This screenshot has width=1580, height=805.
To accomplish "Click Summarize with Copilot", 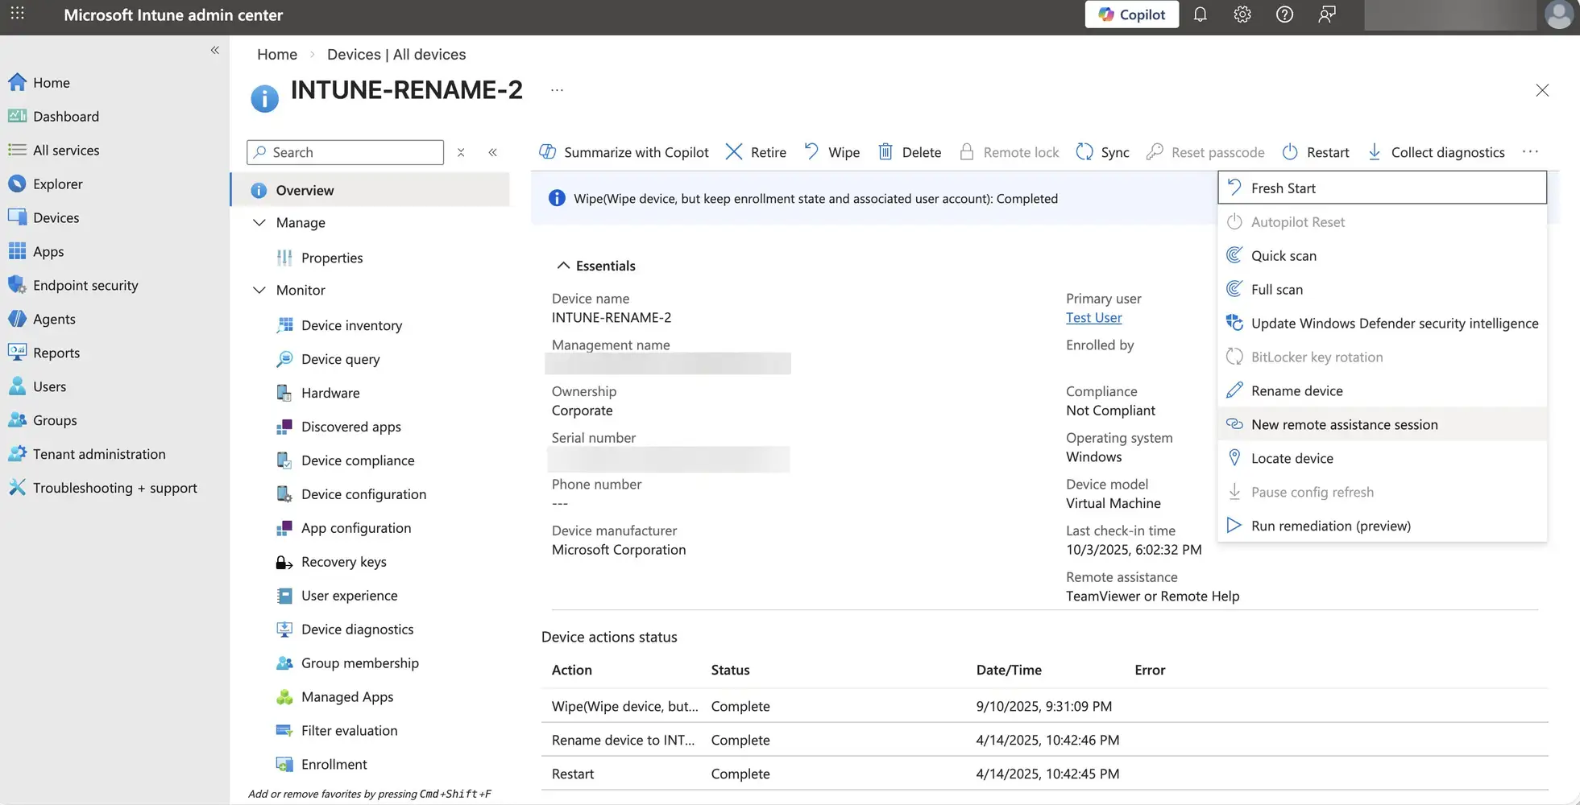I will coord(624,152).
